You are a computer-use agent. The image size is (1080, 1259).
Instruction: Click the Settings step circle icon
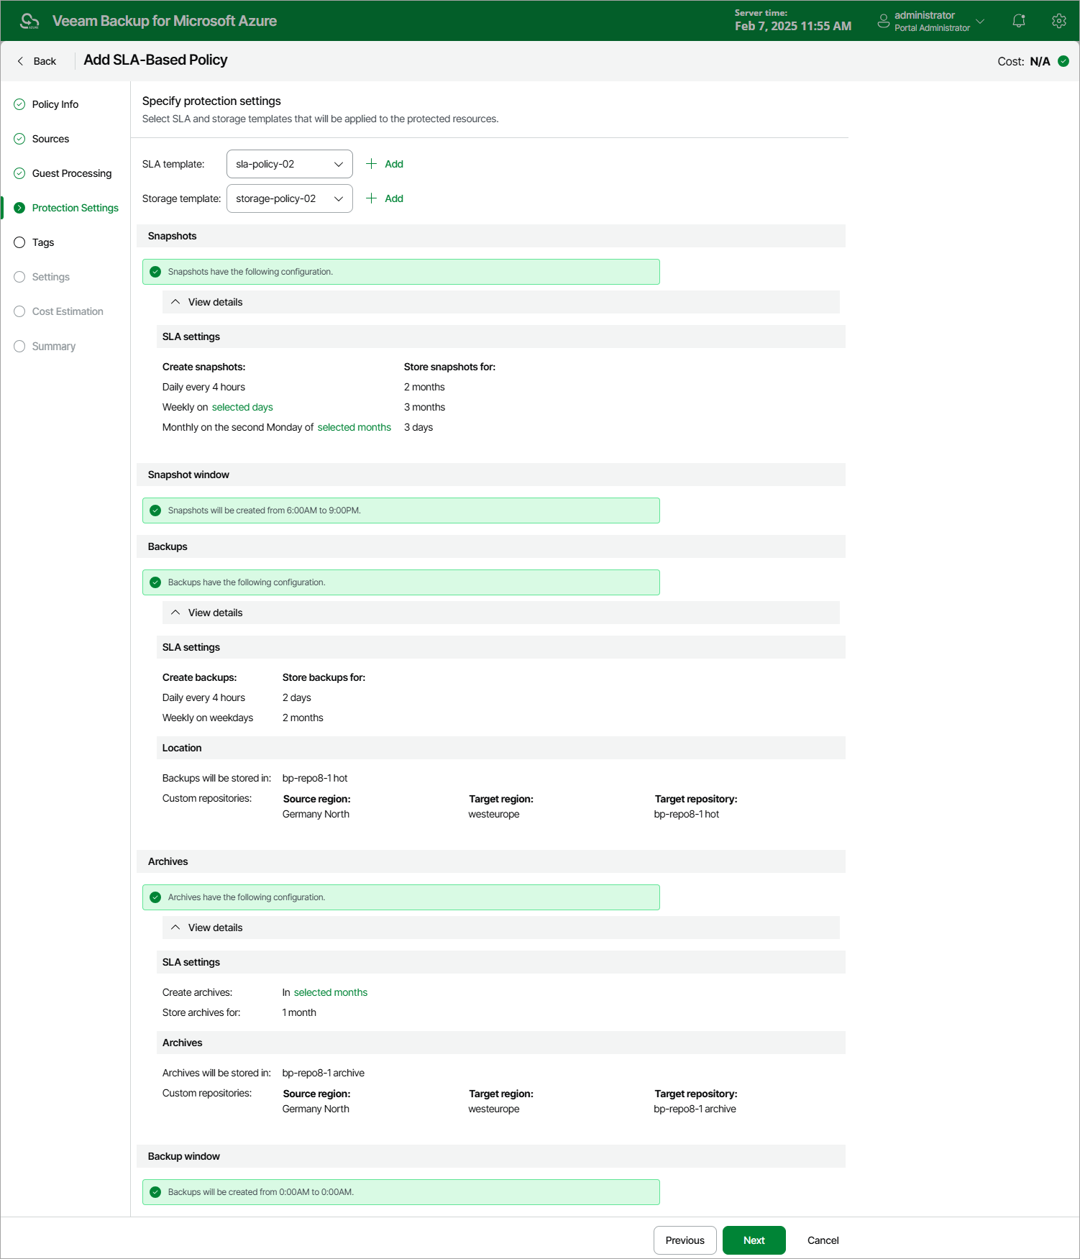tap(19, 277)
